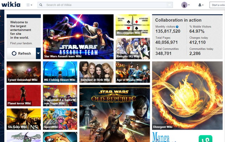Click the Changes today value 412,110
The width and height of the screenshot is (225, 142).
click(x=198, y=42)
